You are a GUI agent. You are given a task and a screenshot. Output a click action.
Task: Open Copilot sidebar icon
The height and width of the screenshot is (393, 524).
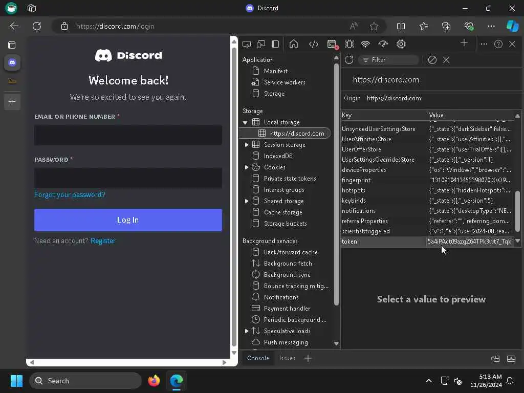pyautogui.click(x=513, y=26)
